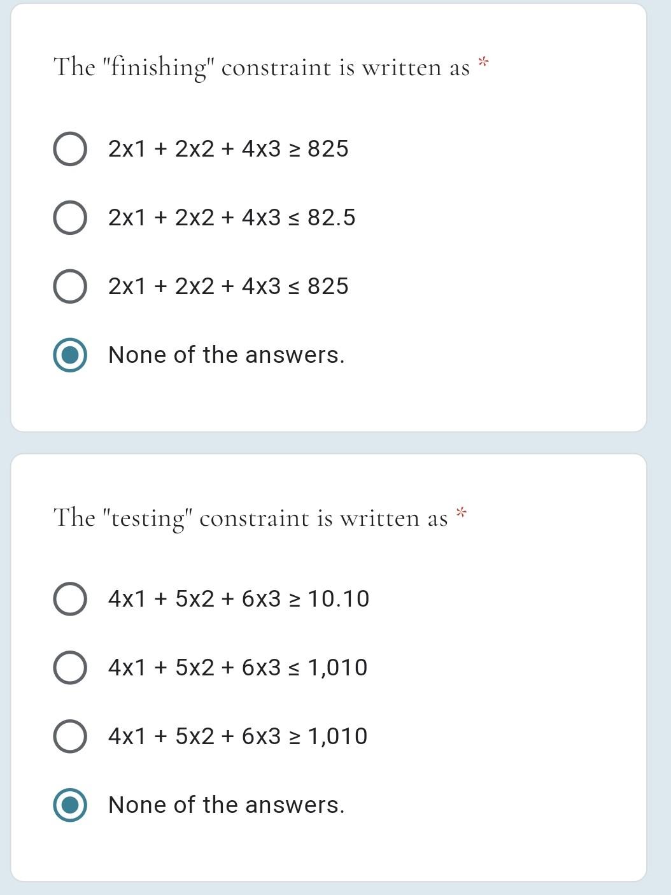Click the red asterisk beside finishing question
The width and height of the screenshot is (671, 895).
point(483,62)
